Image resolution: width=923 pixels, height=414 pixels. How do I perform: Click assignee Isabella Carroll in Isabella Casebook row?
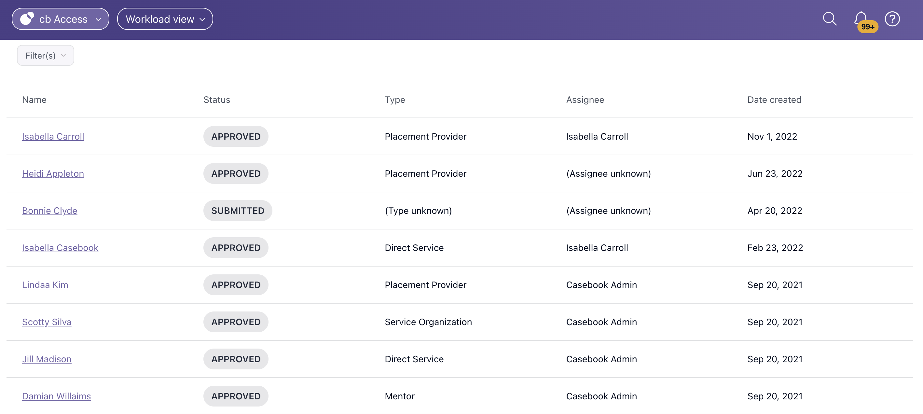[597, 248]
